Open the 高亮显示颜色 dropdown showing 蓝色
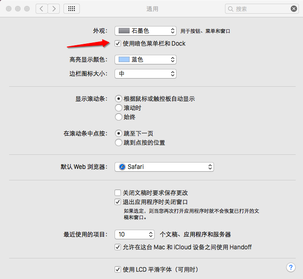This screenshot has height=279, width=303. pyautogui.click(x=146, y=59)
